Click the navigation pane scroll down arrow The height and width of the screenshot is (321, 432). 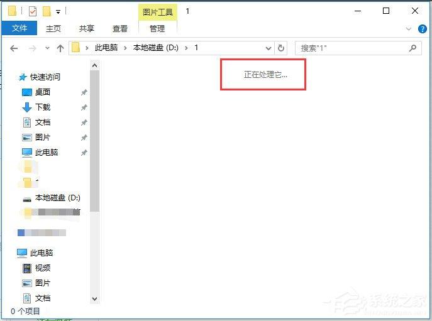94,299
